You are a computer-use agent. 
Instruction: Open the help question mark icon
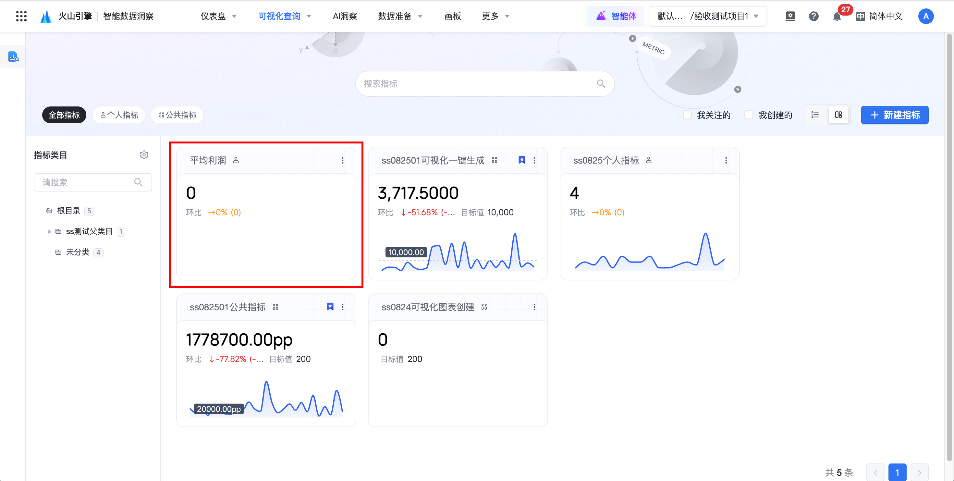[x=813, y=16]
